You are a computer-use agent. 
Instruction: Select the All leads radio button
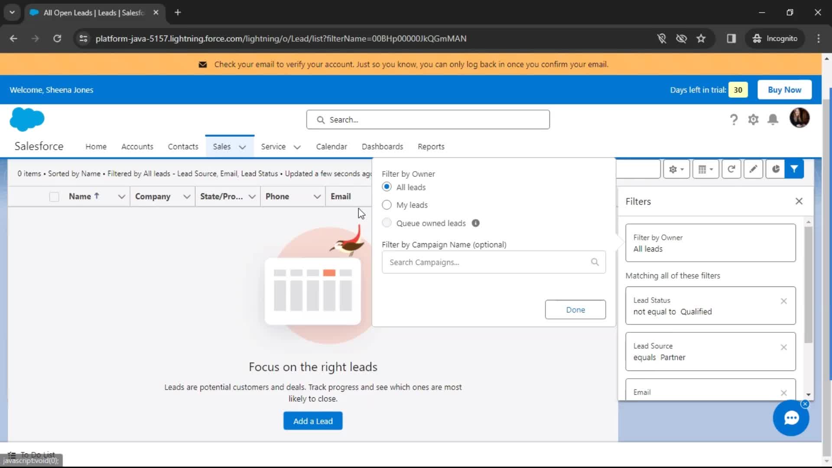click(387, 187)
